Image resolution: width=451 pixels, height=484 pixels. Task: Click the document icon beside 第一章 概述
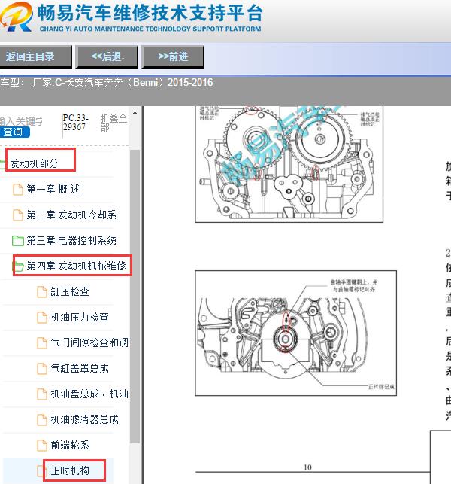click(x=17, y=189)
